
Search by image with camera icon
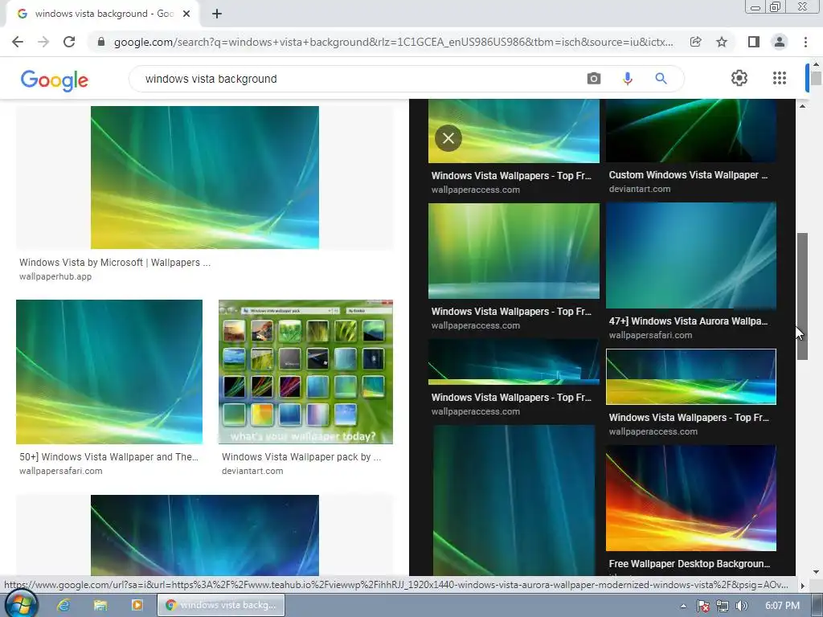point(594,79)
